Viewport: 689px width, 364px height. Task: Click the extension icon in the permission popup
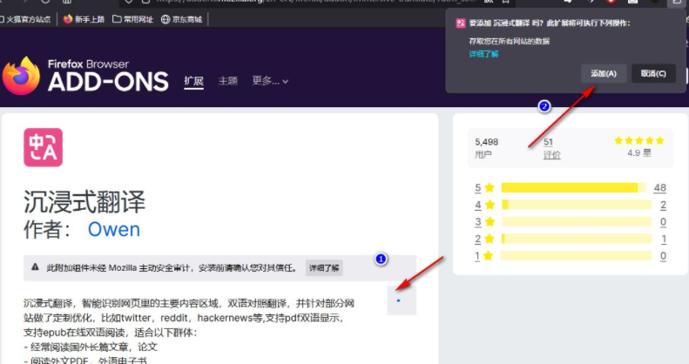(x=461, y=24)
